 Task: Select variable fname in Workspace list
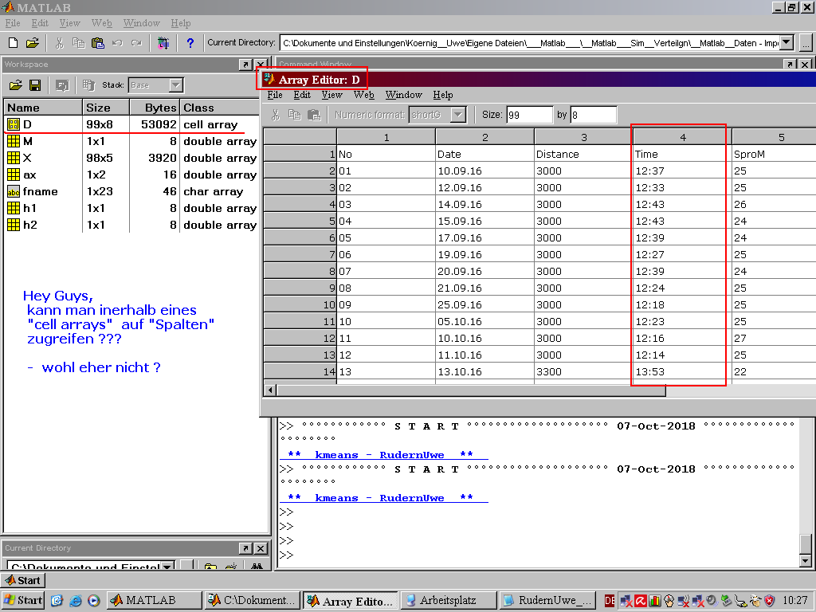point(41,191)
